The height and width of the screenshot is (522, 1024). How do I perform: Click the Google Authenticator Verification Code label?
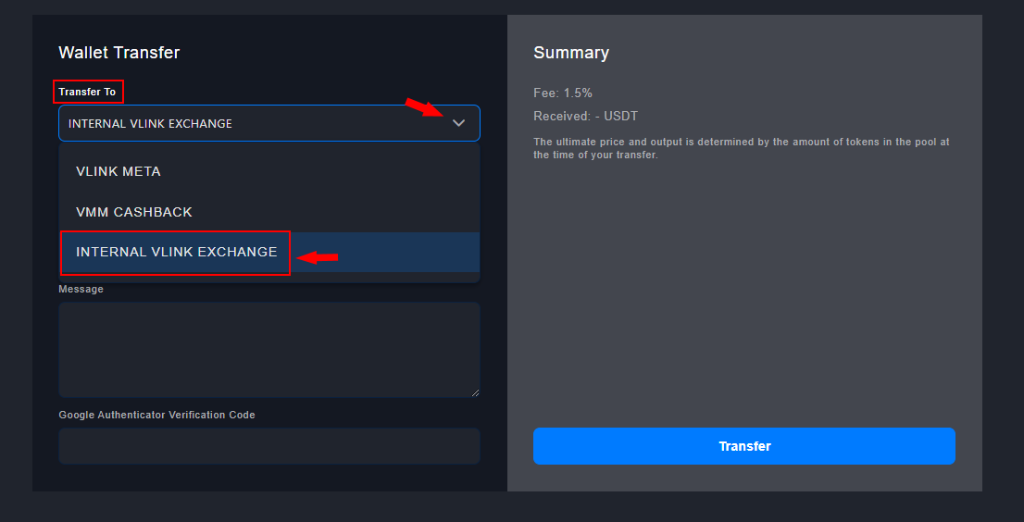pyautogui.click(x=156, y=415)
